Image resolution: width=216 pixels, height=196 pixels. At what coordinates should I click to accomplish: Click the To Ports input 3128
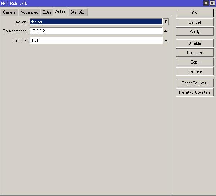pos(96,40)
